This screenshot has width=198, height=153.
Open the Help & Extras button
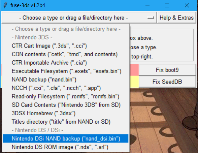(x=176, y=18)
